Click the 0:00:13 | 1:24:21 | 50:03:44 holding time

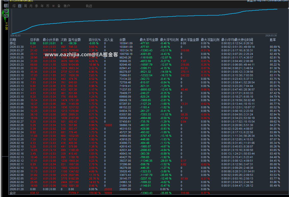(238, 154)
